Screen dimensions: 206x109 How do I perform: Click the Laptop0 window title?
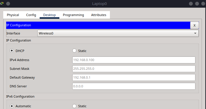(99, 4)
